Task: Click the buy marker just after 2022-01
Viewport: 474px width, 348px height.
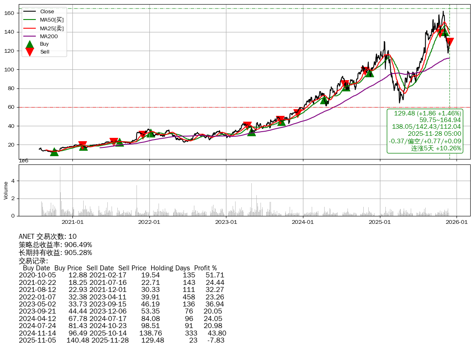Action: [150, 133]
